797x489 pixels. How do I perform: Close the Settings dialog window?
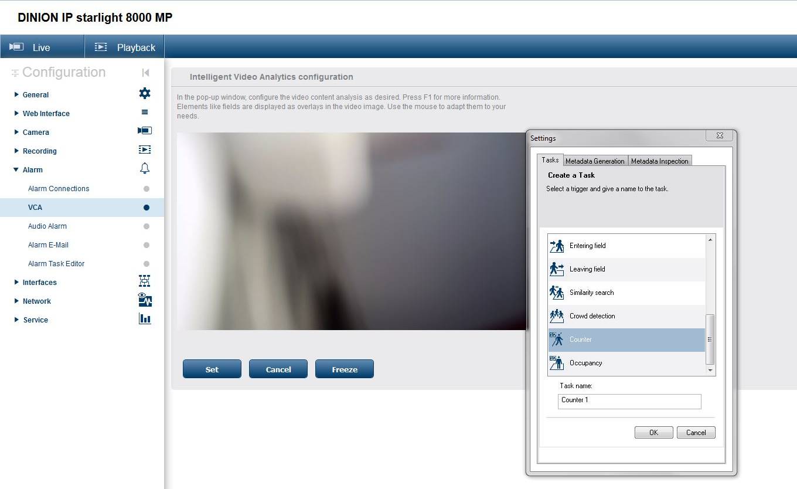pos(720,136)
